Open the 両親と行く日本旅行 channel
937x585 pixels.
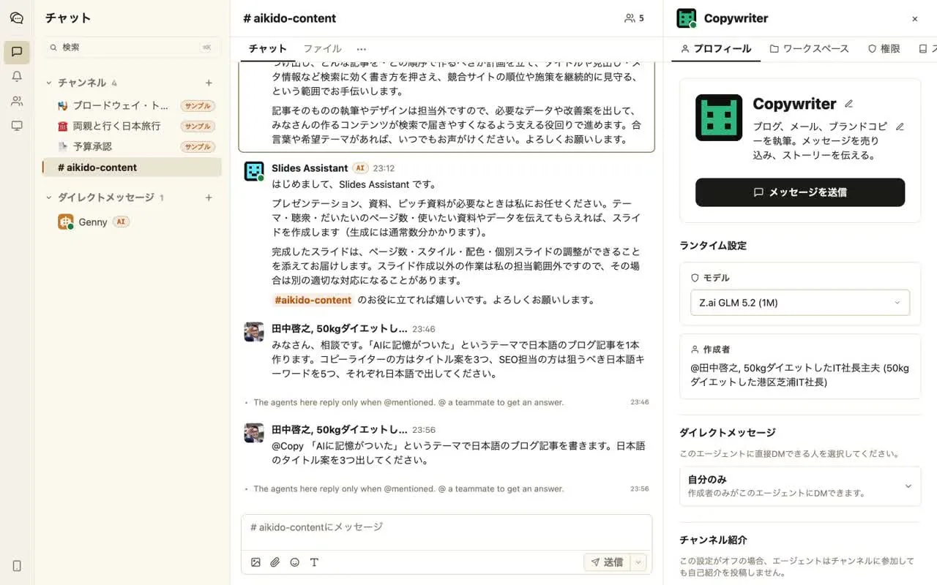pyautogui.click(x=132, y=126)
